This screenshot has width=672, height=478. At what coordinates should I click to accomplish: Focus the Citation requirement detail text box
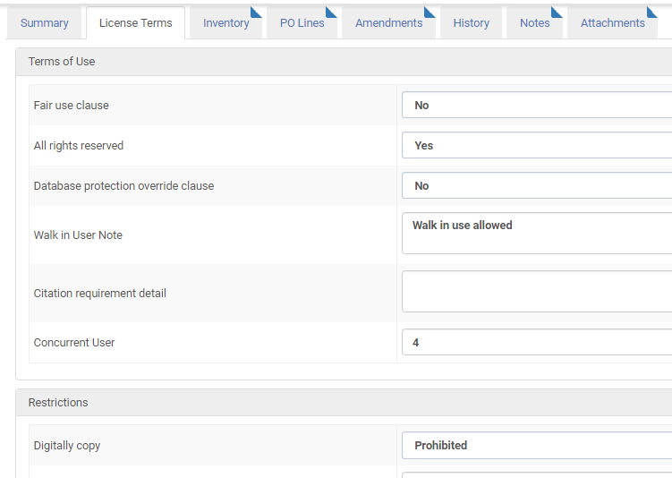pyautogui.click(x=537, y=292)
